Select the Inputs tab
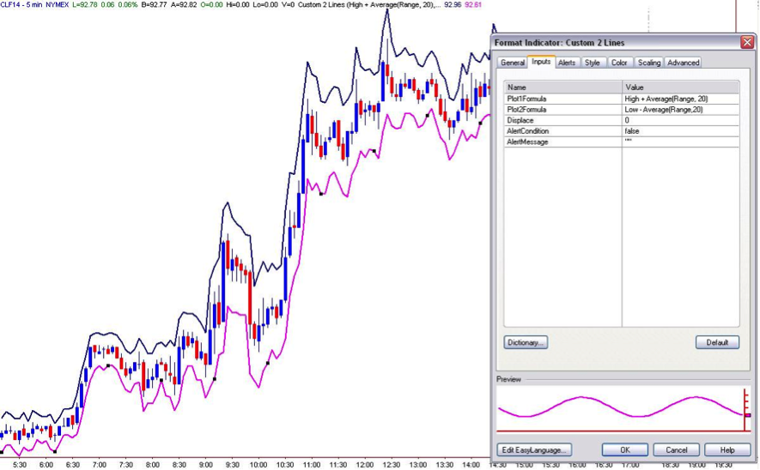The image size is (760, 470). tap(541, 62)
